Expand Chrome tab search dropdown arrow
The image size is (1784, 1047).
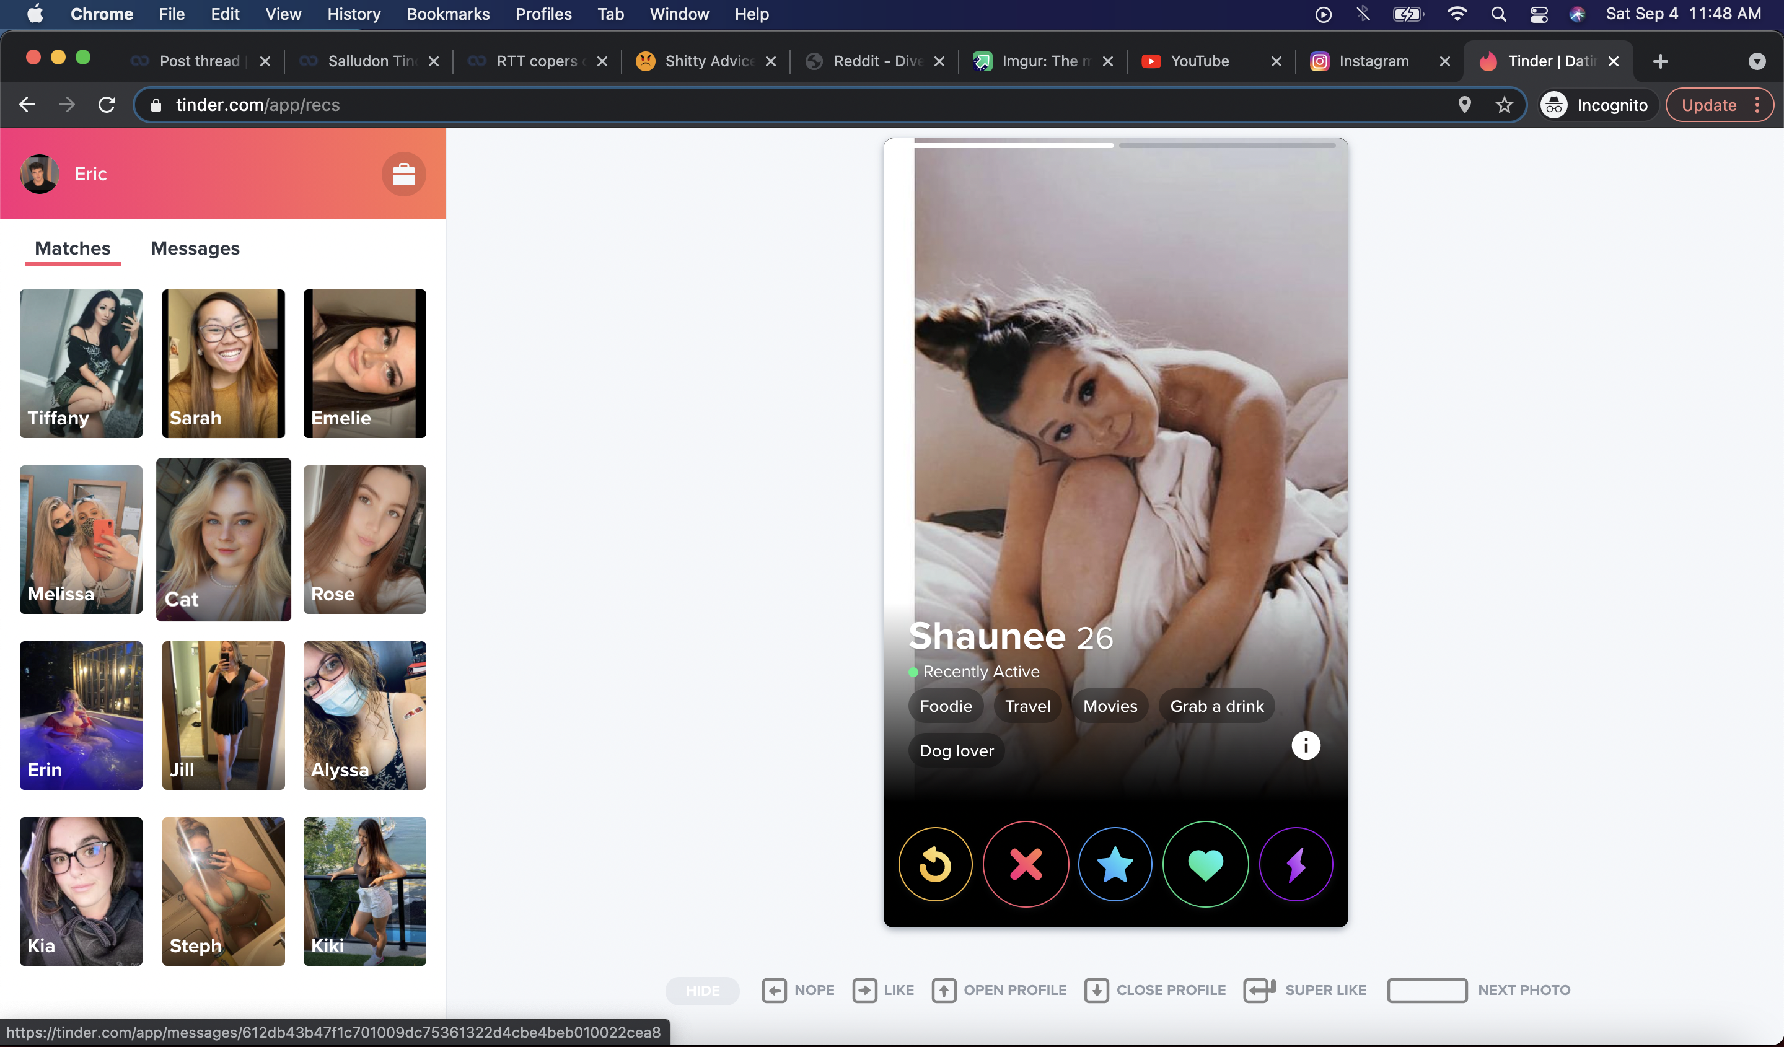tap(1756, 61)
